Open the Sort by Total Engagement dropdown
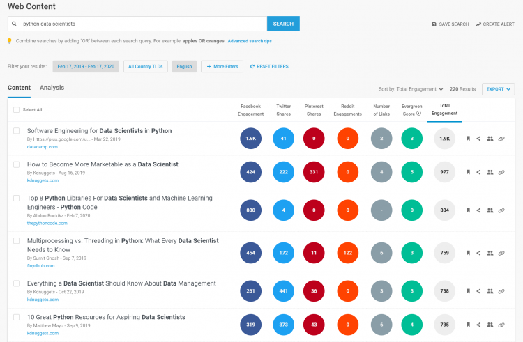523x342 pixels. pos(411,89)
